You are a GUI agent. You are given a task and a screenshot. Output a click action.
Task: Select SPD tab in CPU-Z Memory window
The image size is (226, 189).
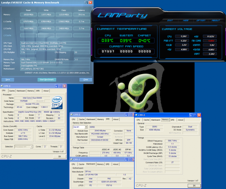pos(173,120)
